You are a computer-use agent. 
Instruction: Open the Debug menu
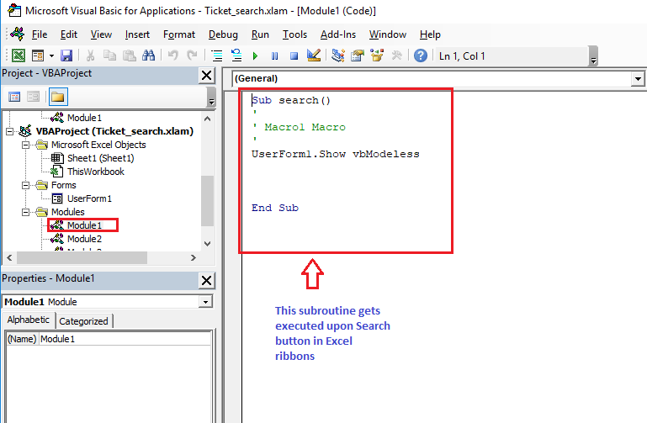[x=223, y=34]
